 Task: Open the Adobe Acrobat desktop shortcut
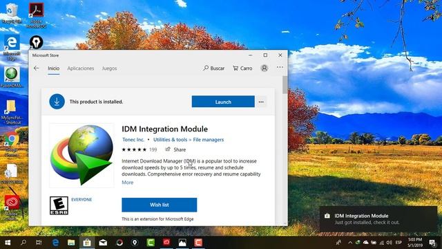coord(37,15)
